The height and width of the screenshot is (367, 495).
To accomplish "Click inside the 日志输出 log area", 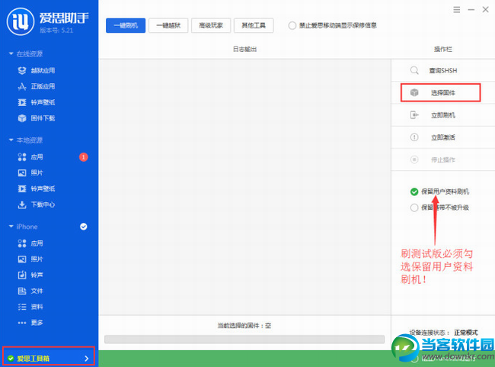I will coord(244,187).
